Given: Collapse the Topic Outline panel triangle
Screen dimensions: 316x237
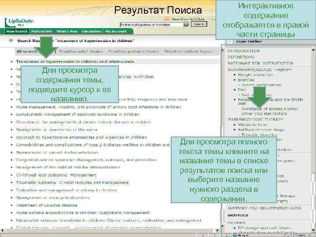Looking at the screenshot, I should [x=230, y=42].
